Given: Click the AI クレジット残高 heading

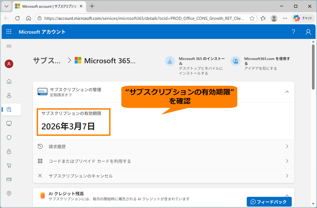Looking at the screenshot, I should click(x=66, y=194).
